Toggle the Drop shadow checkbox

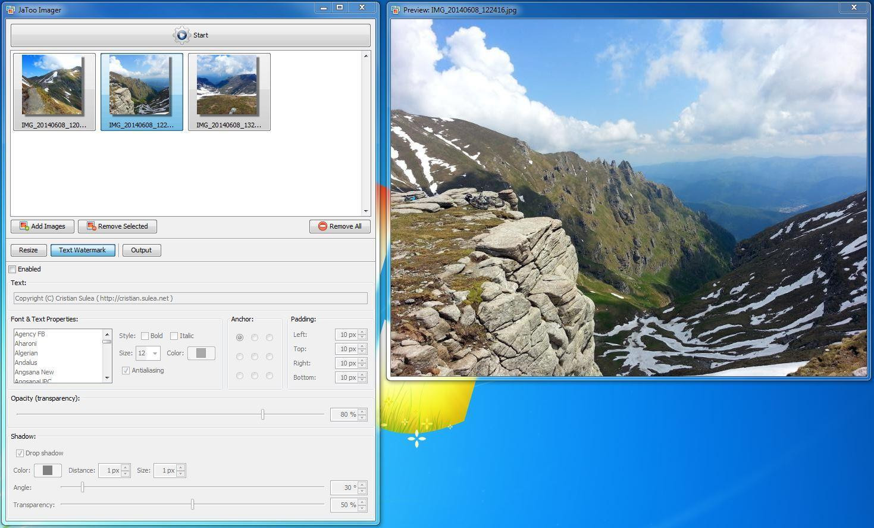[20, 453]
